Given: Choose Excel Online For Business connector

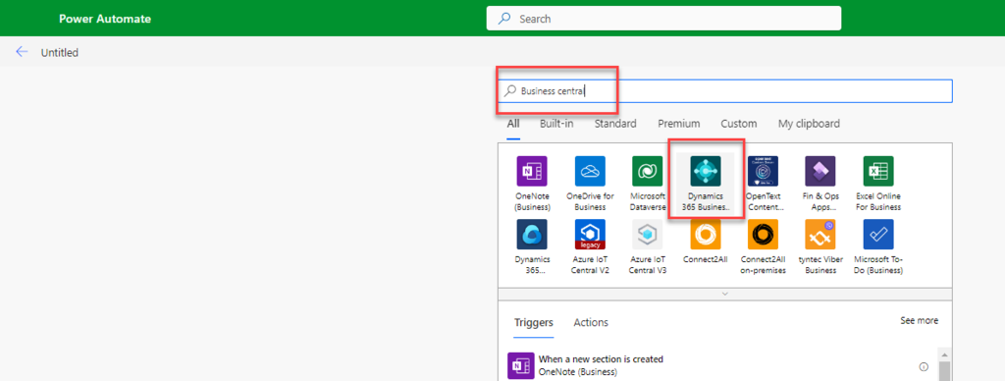Looking at the screenshot, I should (x=878, y=171).
